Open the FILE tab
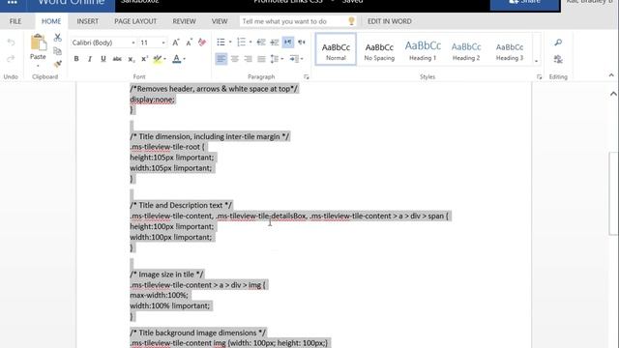 [15, 21]
